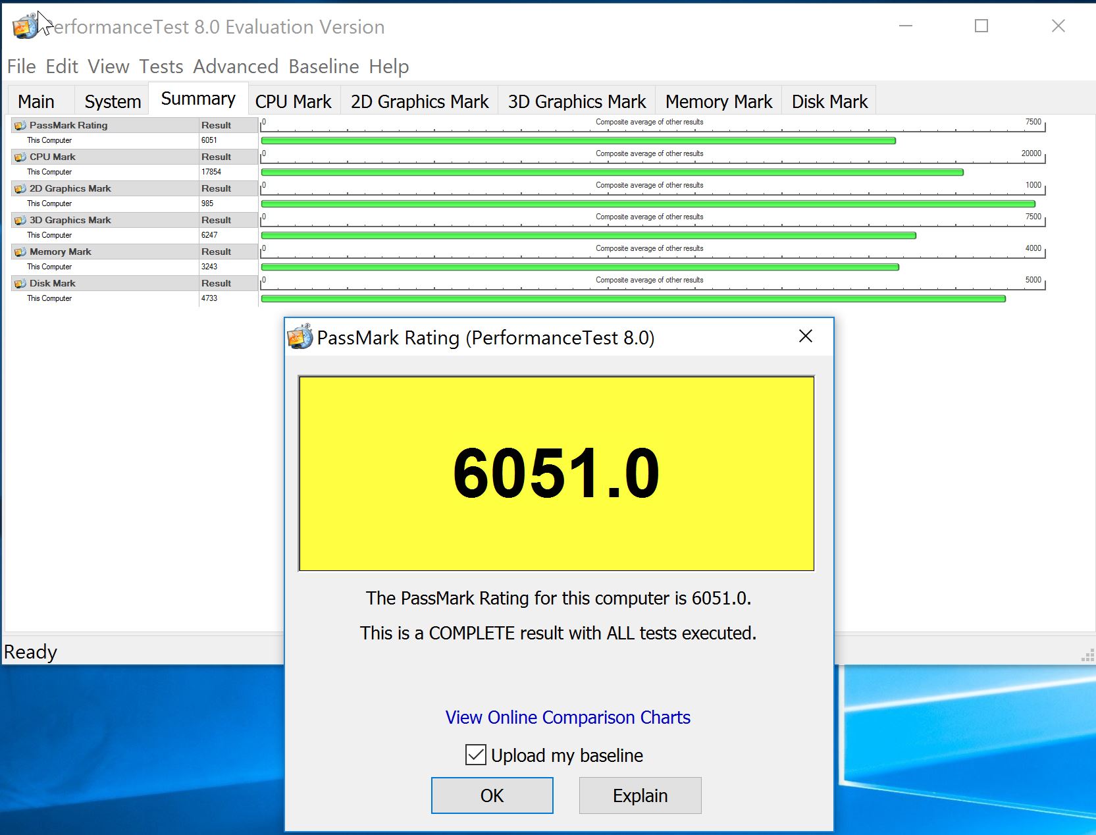The width and height of the screenshot is (1096, 835).
Task: Click the Memory Mark green result bar
Action: coord(580,267)
